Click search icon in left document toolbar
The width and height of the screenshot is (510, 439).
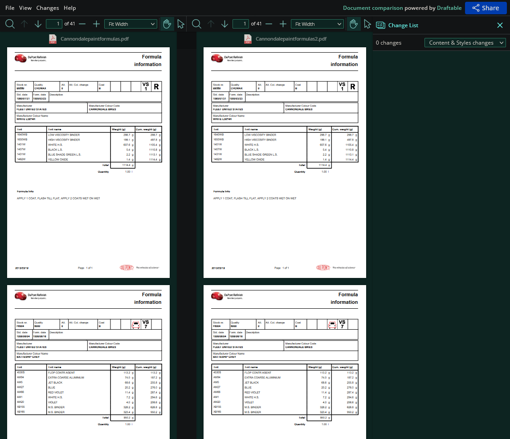(10, 24)
